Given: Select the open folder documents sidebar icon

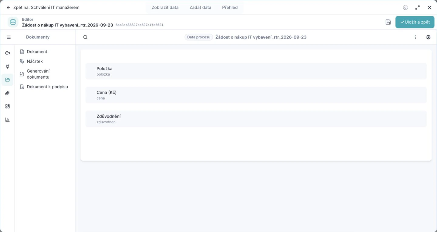Looking at the screenshot, I should [8, 80].
